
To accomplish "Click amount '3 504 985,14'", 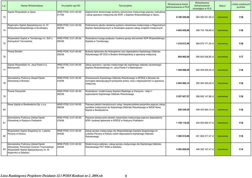I will (183, 83).
